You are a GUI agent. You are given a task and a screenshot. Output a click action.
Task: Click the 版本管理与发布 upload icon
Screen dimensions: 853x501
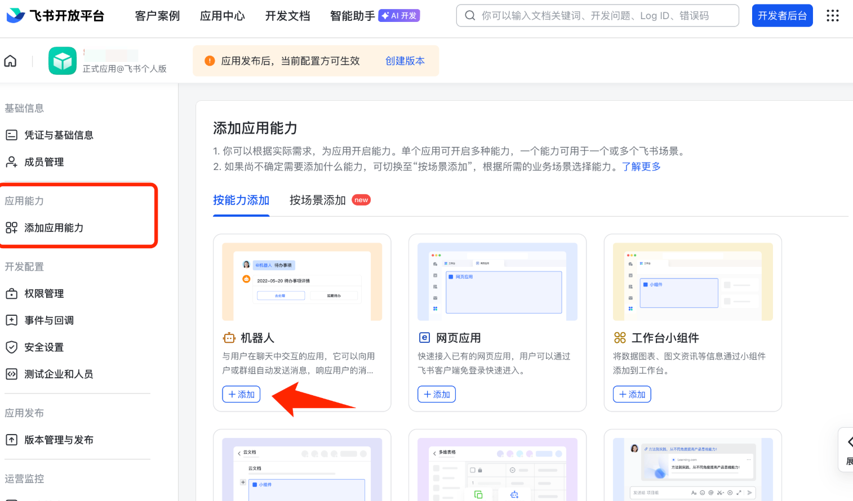tap(11, 440)
